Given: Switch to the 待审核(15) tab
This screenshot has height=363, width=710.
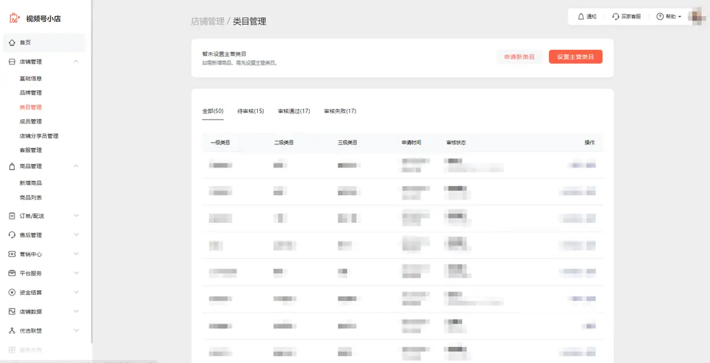Looking at the screenshot, I should coord(250,111).
